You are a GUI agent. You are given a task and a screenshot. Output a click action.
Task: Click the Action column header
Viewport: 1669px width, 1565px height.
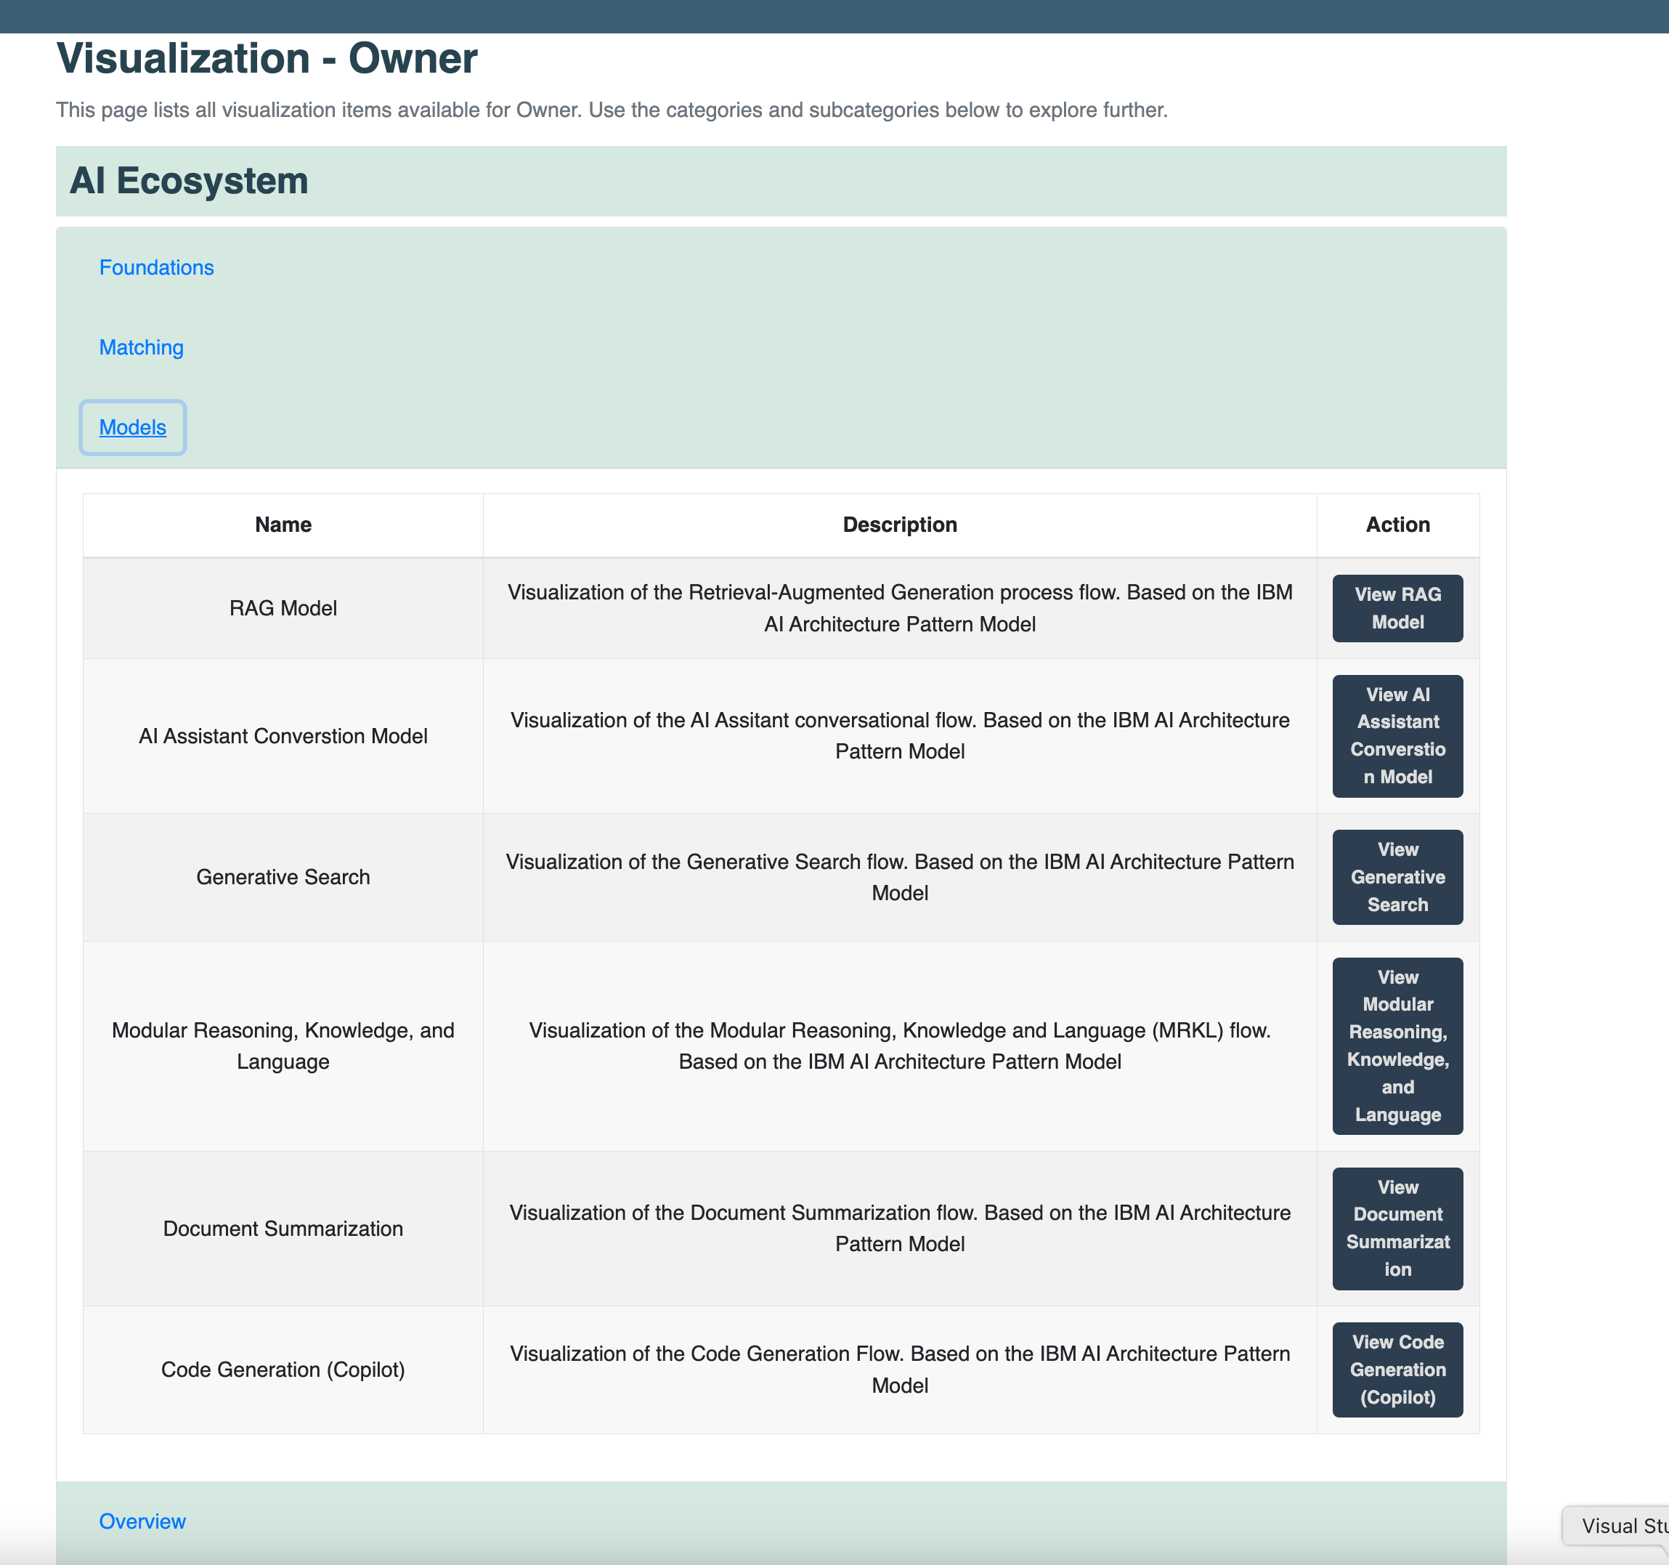coord(1397,524)
